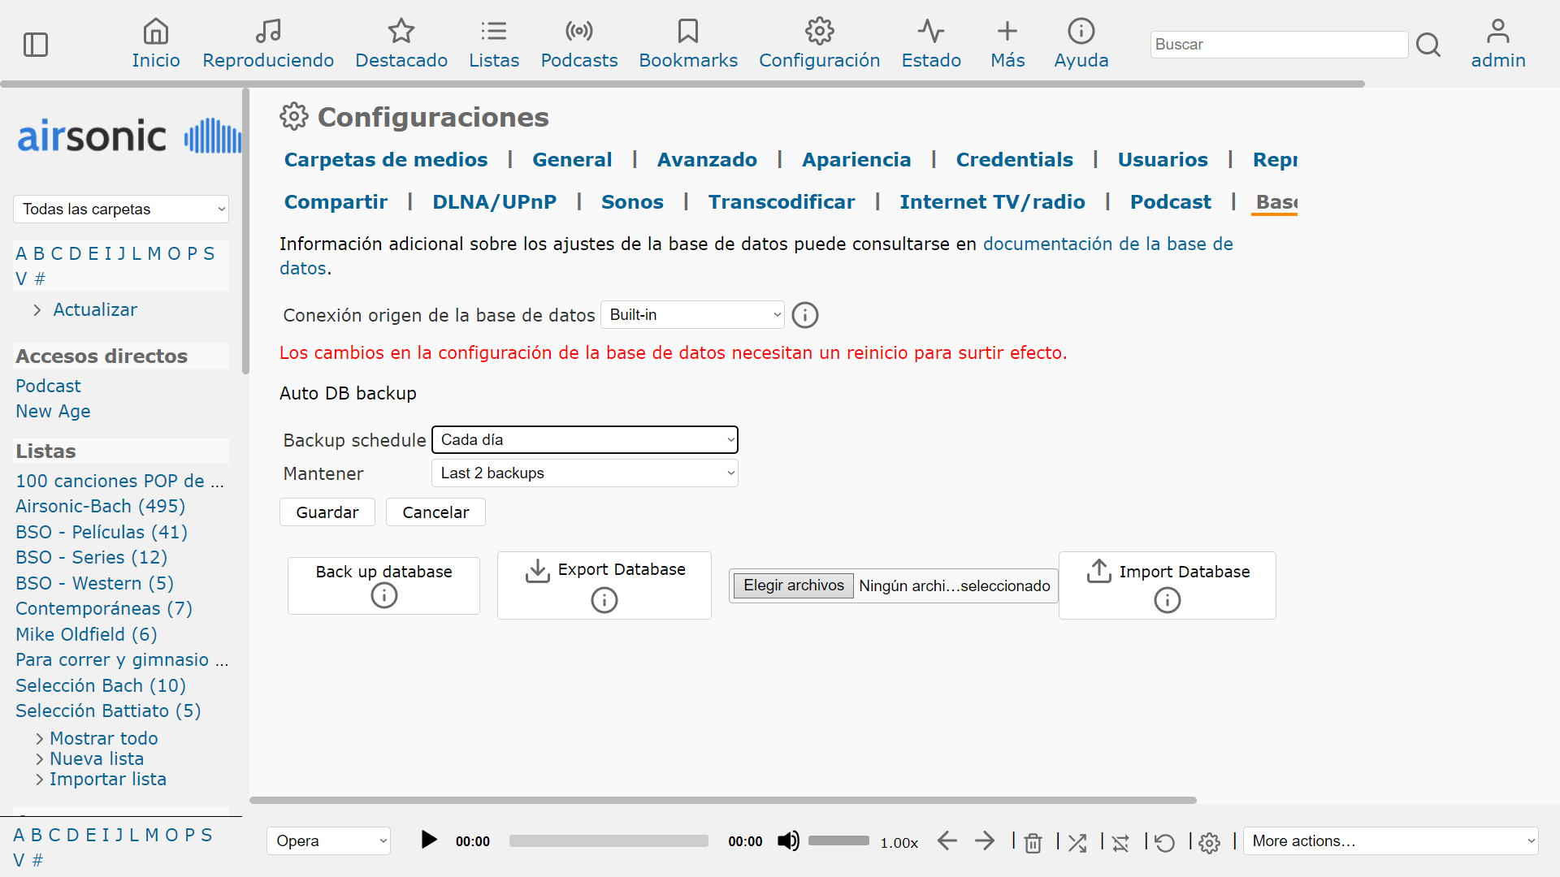Open player settings gear in bottom bar

pyautogui.click(x=1210, y=843)
